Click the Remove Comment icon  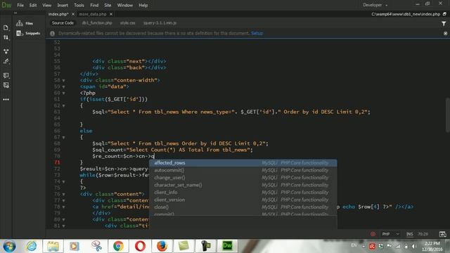point(6,85)
